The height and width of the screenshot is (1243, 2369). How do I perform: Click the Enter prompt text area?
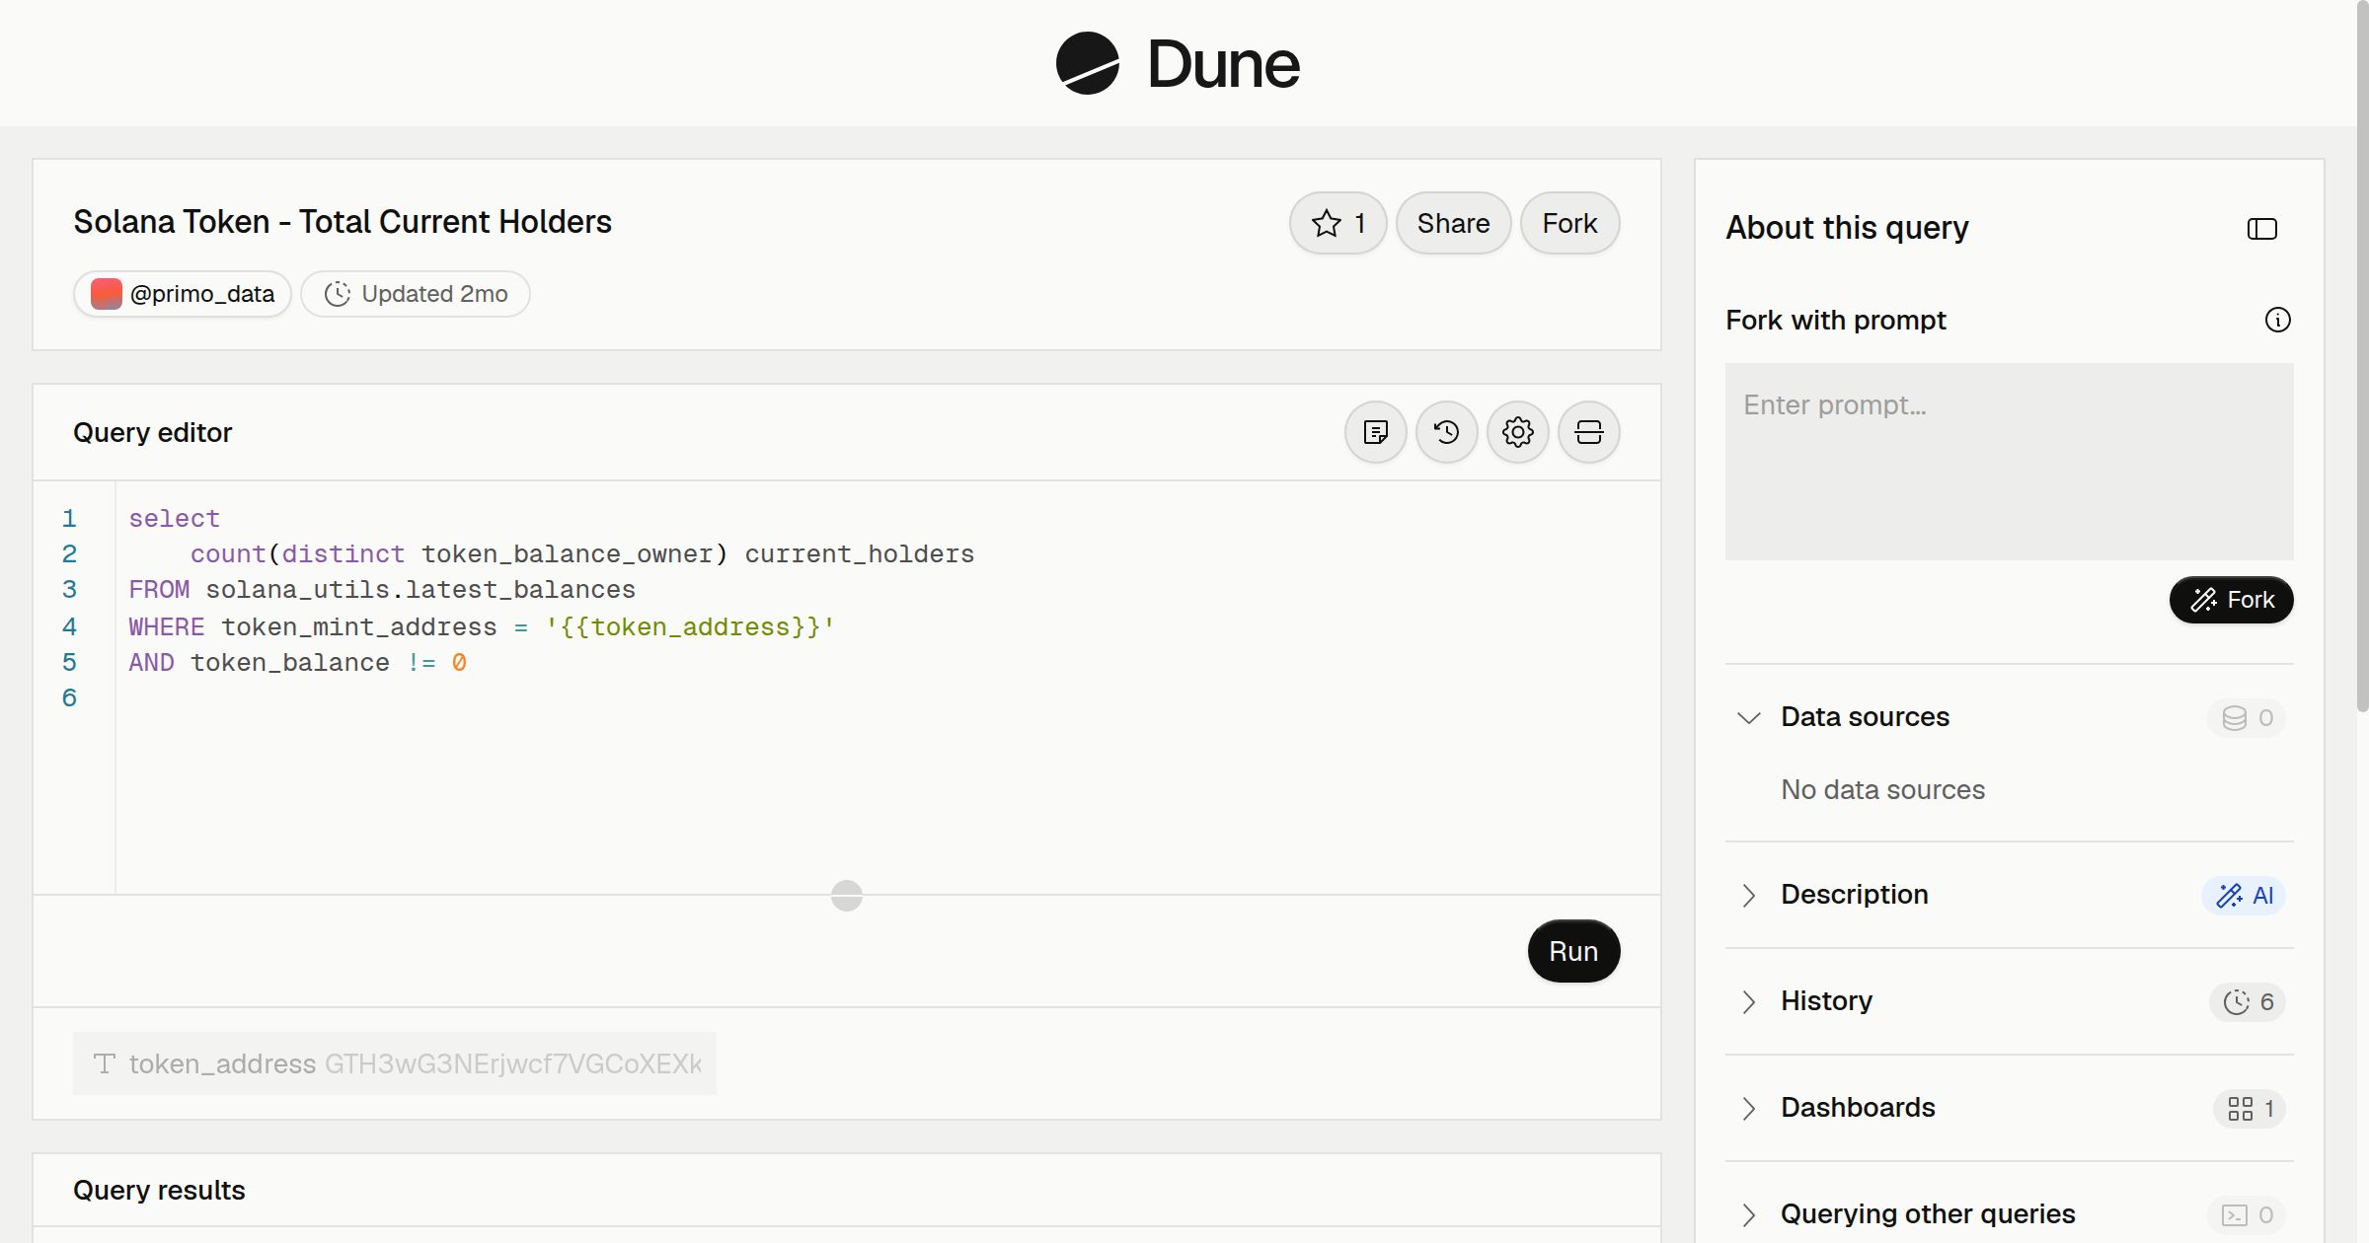(x=2009, y=462)
